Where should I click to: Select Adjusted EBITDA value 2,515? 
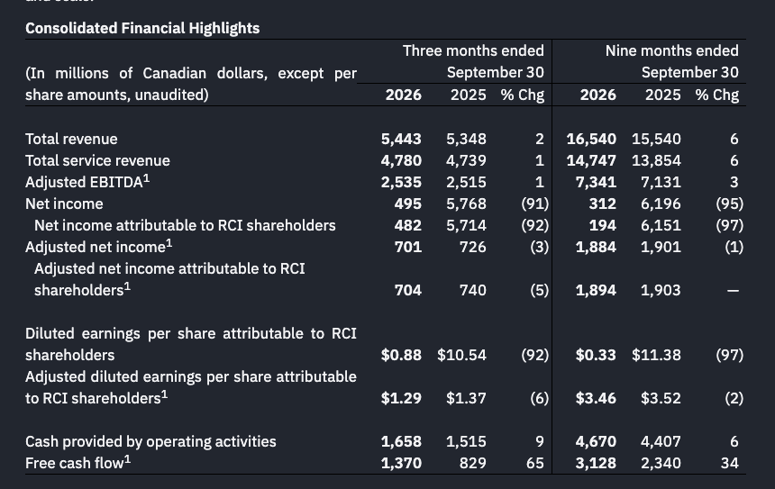(x=466, y=182)
